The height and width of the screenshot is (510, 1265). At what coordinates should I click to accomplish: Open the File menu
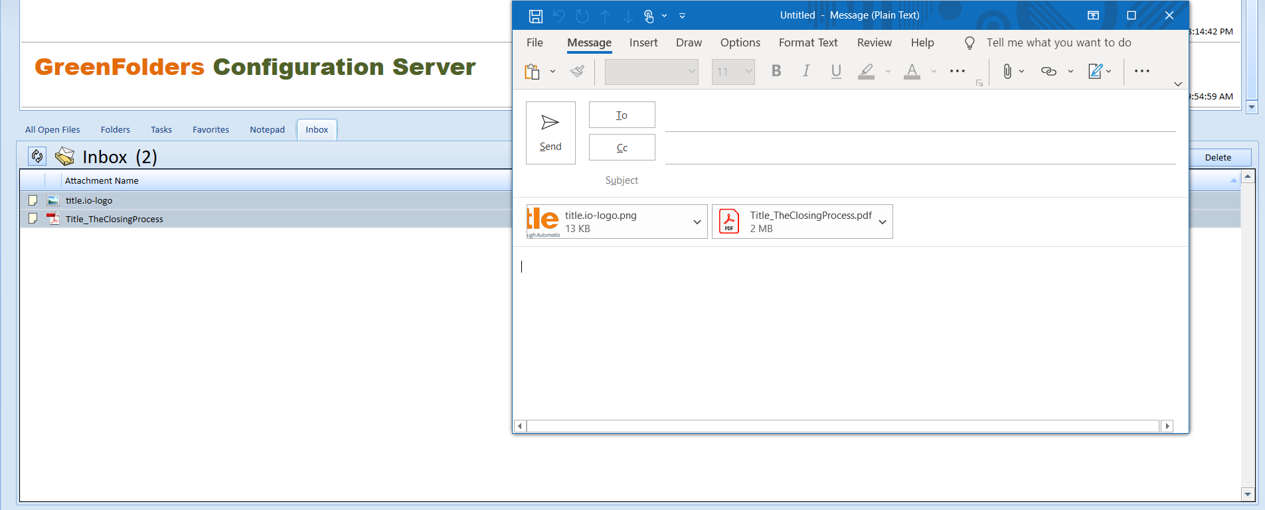point(535,42)
